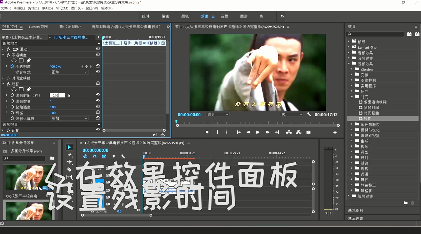The height and width of the screenshot is (234, 421).
Task: Toggle snap magnet in timeline
Action: [95, 156]
